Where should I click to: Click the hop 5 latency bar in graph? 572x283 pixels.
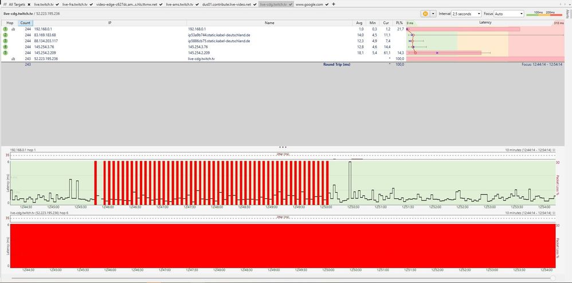click(444, 53)
